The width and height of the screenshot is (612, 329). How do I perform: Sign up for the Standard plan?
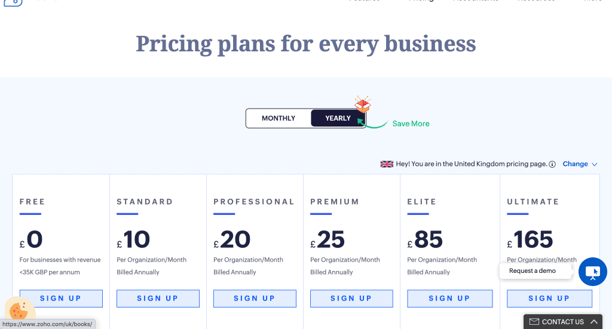(x=158, y=299)
